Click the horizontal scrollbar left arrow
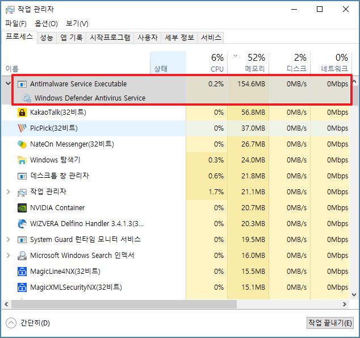 click(6, 304)
